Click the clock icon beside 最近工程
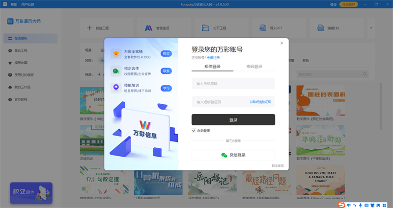The height and width of the screenshot is (208, 393). coord(10,51)
